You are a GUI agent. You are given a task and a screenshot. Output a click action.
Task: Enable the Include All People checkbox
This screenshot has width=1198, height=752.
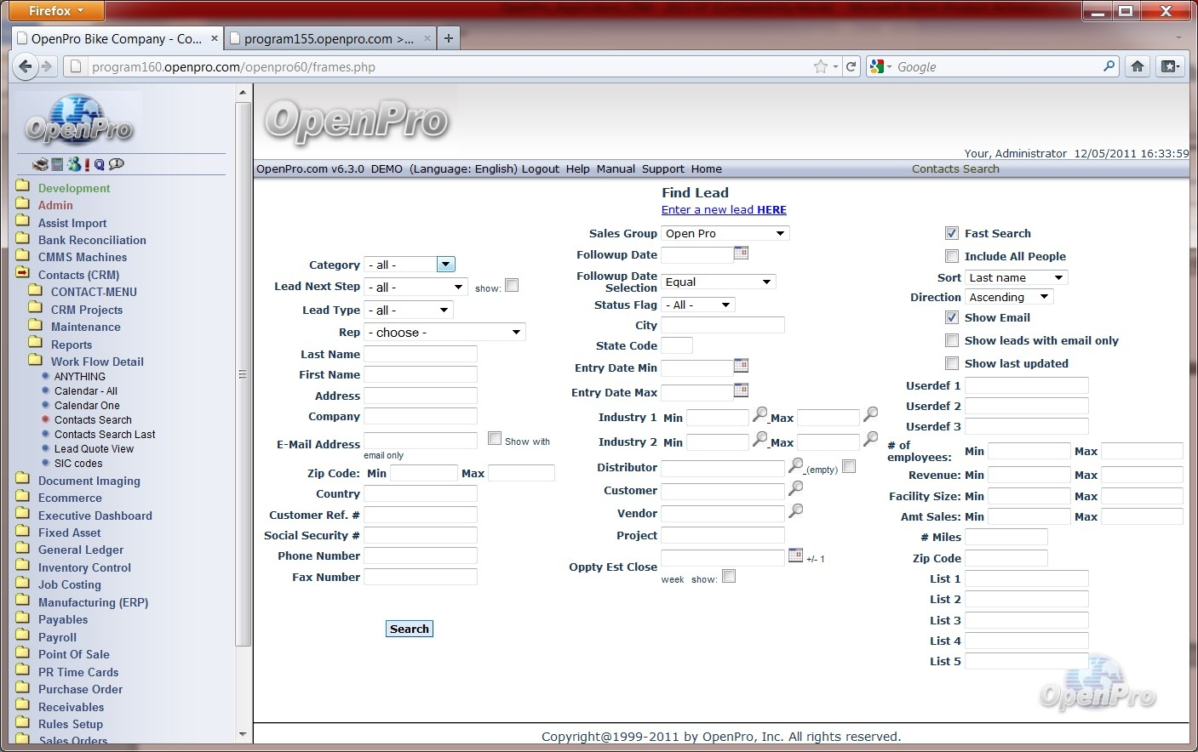pyautogui.click(x=952, y=256)
